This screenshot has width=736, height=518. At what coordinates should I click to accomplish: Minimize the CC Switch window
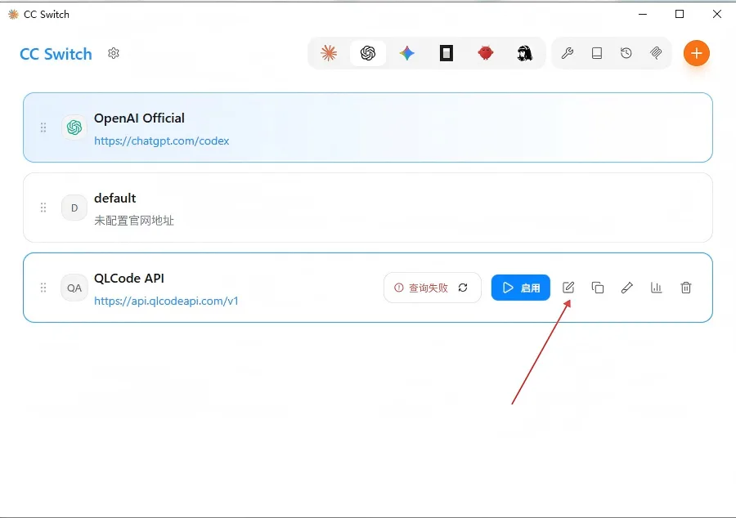click(x=643, y=14)
